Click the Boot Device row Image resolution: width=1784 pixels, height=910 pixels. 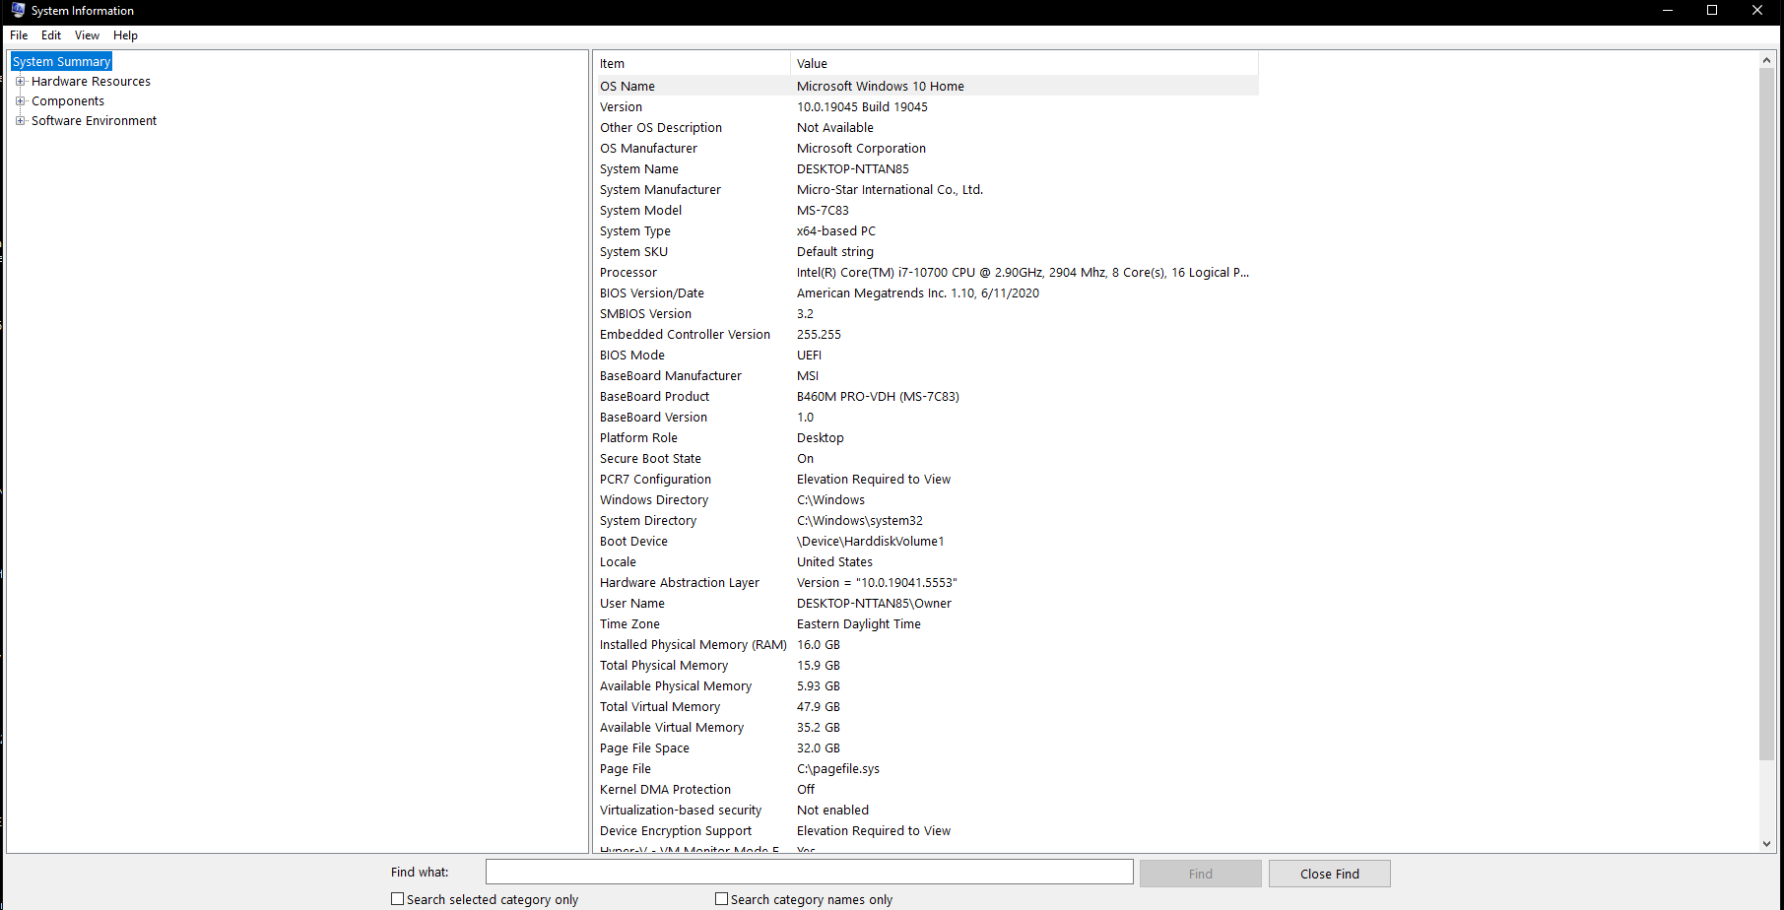tap(928, 541)
